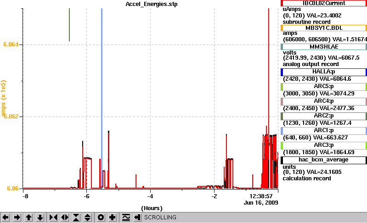Click the SCROLLING status label
This screenshot has height=223, width=367.
pyautogui.click(x=160, y=217)
